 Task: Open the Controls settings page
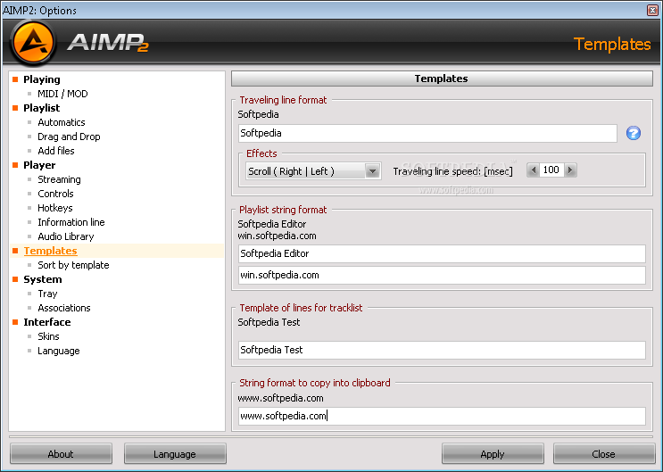[x=55, y=194]
